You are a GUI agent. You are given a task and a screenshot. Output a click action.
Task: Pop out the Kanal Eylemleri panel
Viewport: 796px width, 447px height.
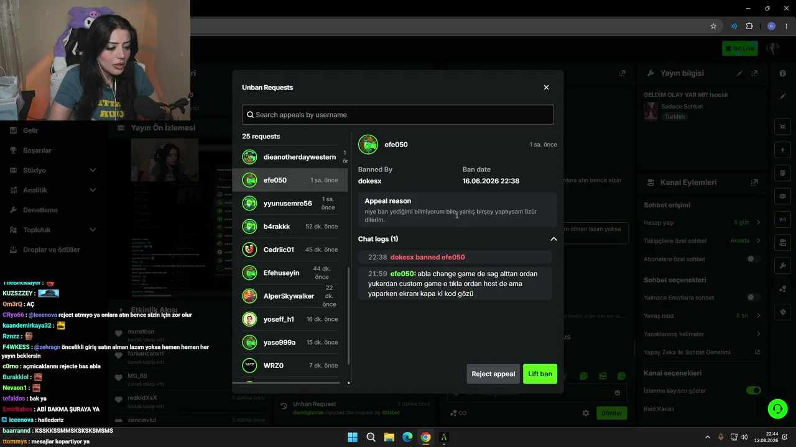[754, 183]
